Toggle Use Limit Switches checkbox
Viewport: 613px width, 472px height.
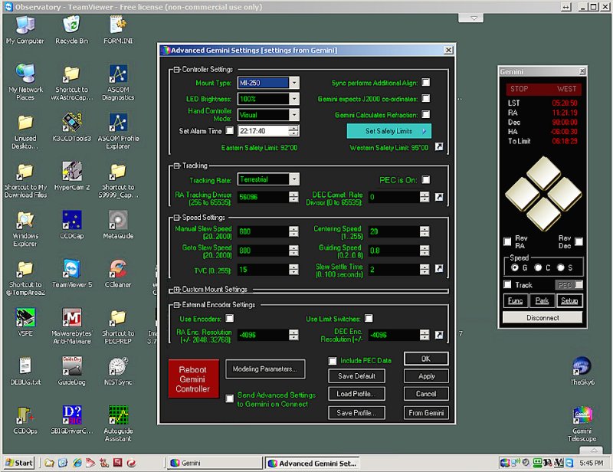369,318
